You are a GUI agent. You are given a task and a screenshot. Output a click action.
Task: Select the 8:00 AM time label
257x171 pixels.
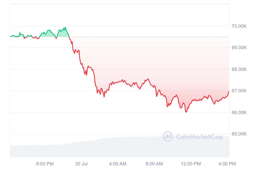point(154,164)
